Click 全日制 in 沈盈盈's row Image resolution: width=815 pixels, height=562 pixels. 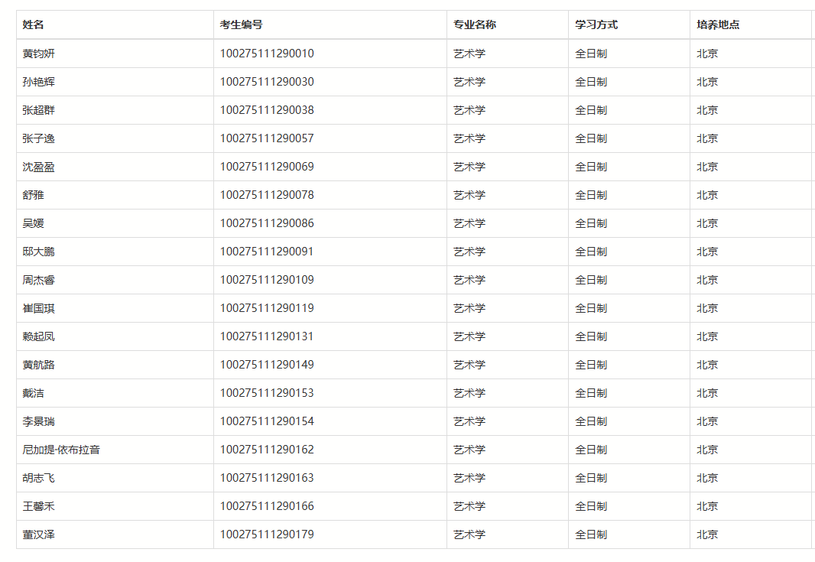(589, 167)
